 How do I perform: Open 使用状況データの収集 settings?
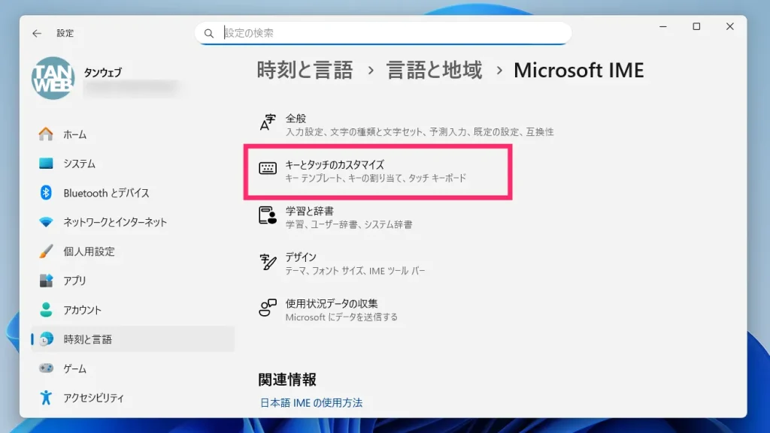pyautogui.click(x=378, y=310)
